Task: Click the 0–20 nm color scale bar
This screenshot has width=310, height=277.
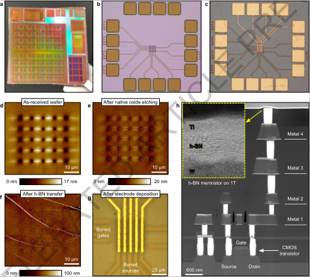Action: [129, 182]
